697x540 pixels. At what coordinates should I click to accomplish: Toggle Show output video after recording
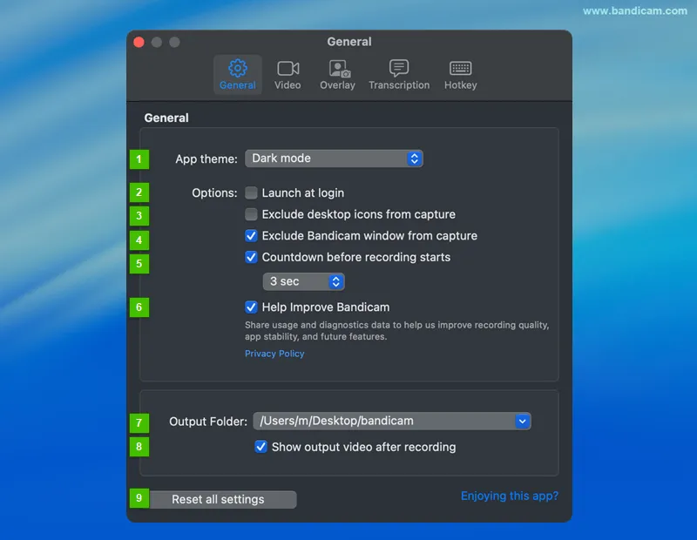[x=261, y=447]
